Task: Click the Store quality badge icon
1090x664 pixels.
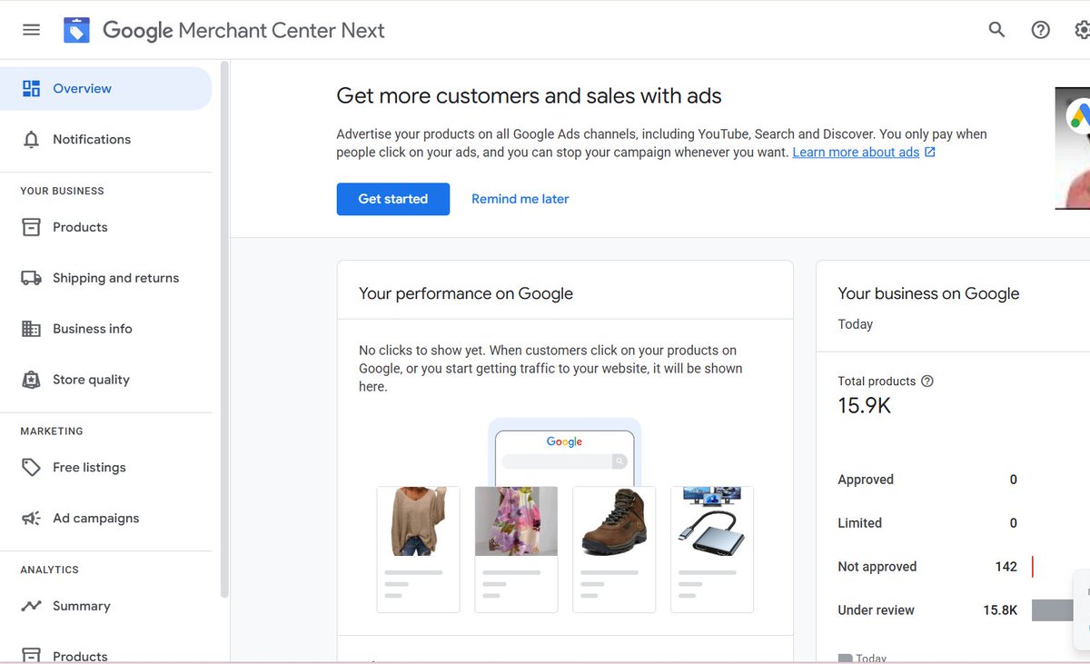Action: coord(31,380)
